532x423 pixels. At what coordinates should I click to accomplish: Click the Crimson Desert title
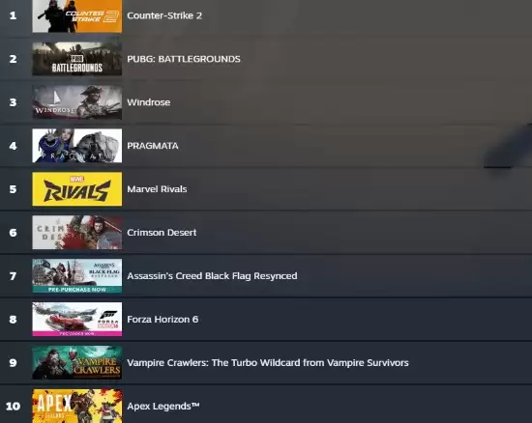pos(162,233)
